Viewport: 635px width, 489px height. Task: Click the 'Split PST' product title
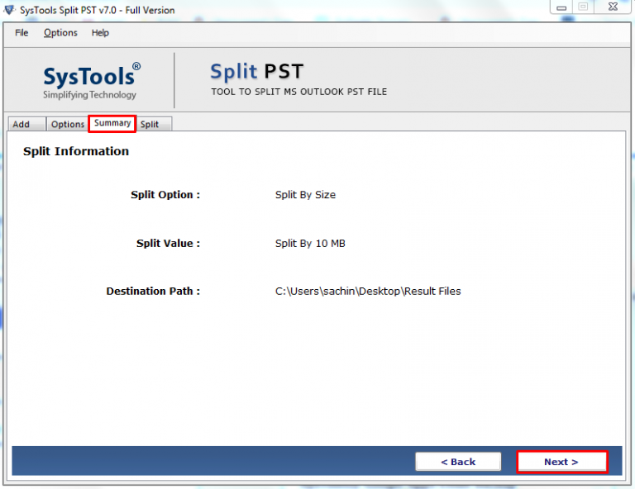coord(257,72)
